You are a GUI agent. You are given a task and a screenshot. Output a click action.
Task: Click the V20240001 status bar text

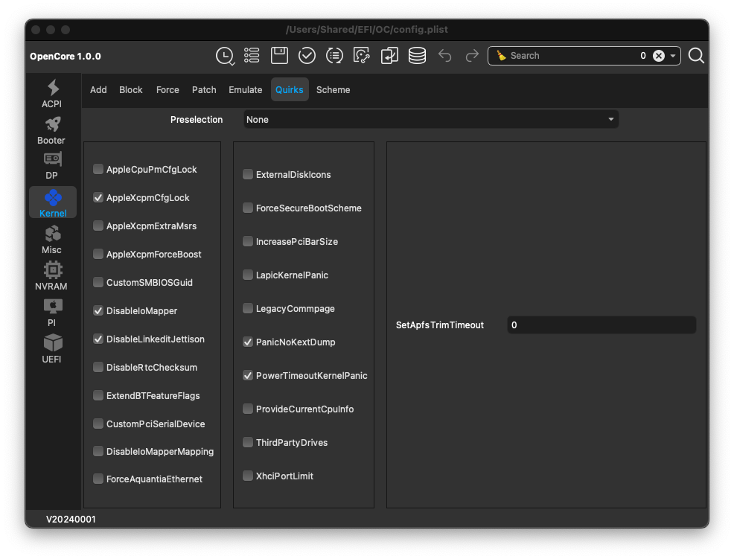tap(71, 520)
